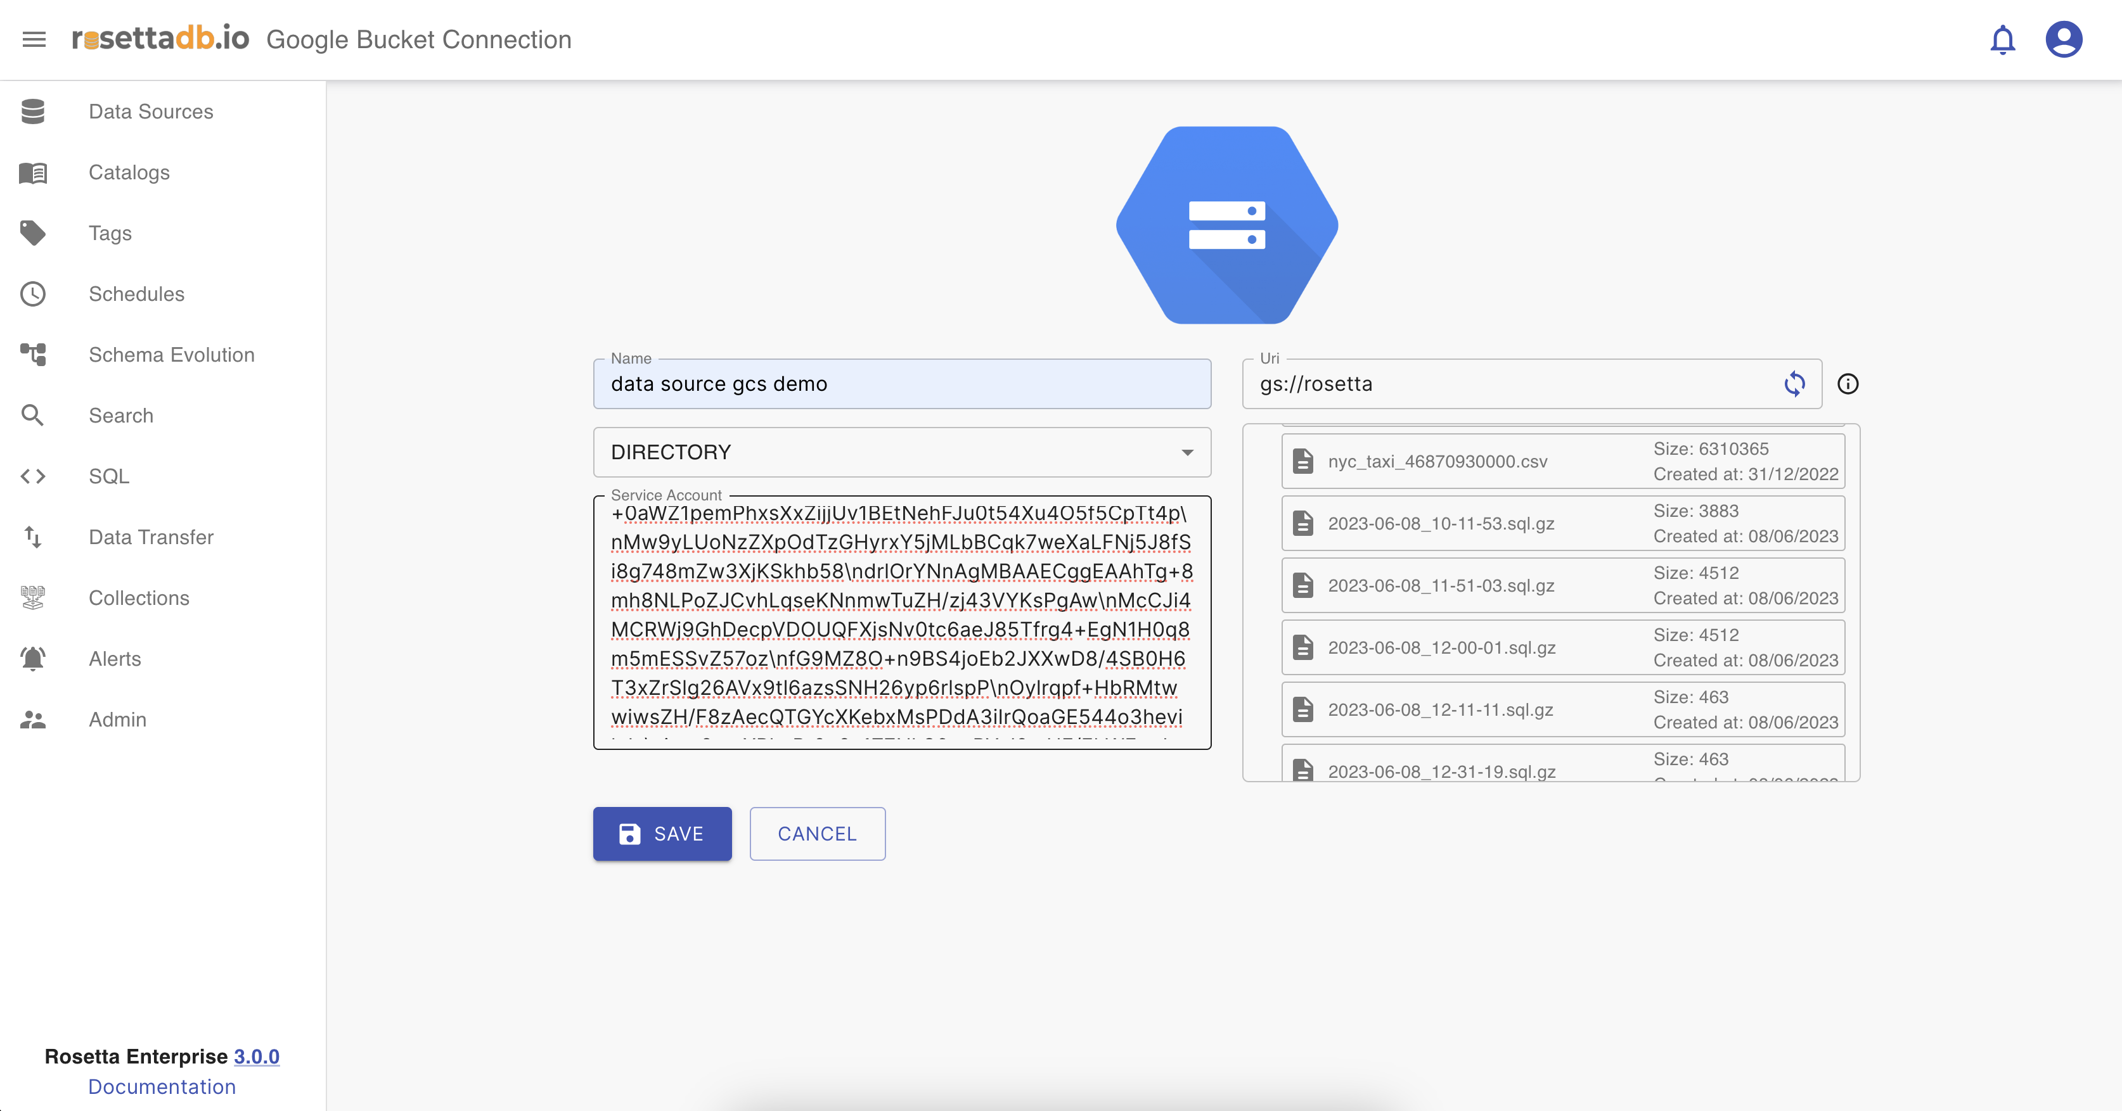Click into the Name input field
Screen dimensions: 2122x1111
902,384
